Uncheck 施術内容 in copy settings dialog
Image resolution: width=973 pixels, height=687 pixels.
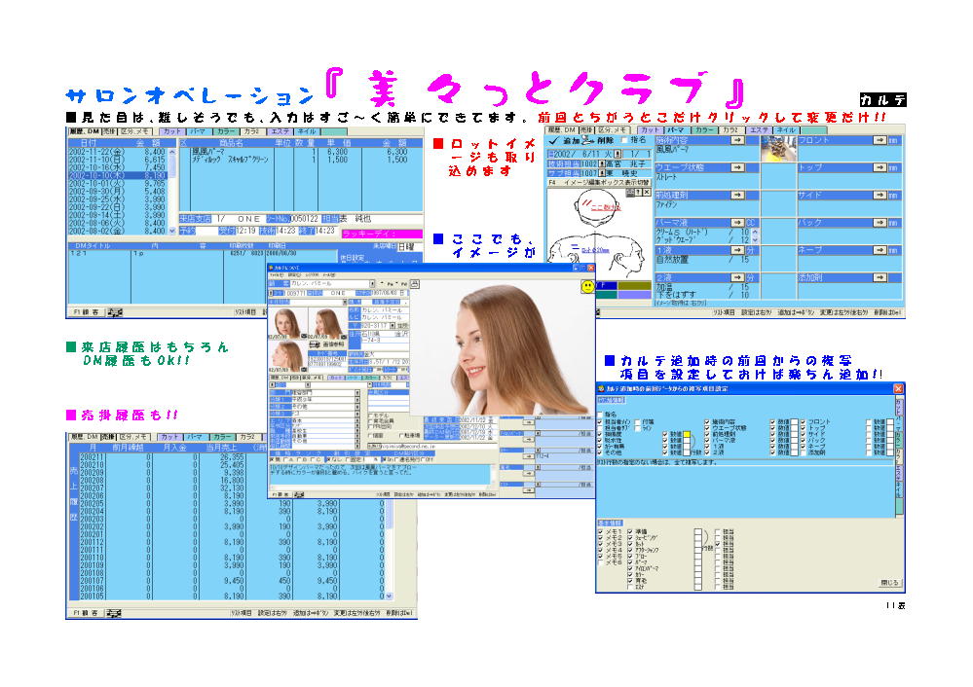point(707,422)
